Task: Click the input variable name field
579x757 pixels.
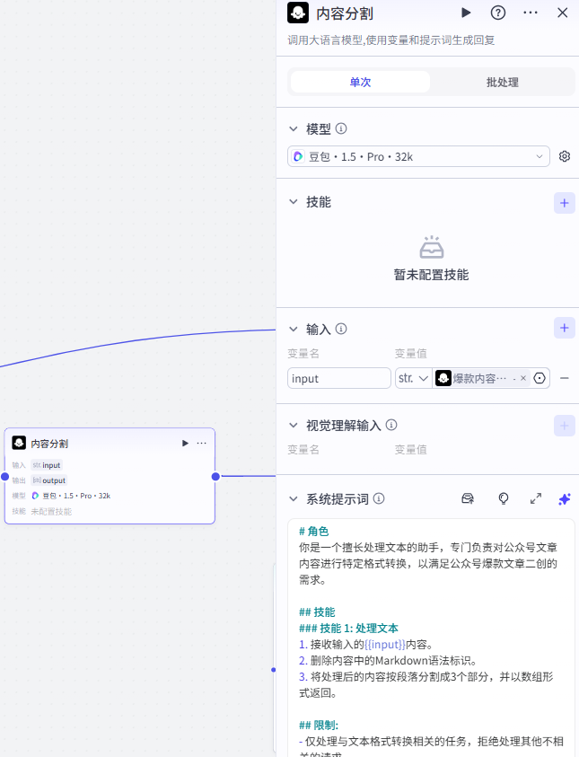Action: pos(339,379)
